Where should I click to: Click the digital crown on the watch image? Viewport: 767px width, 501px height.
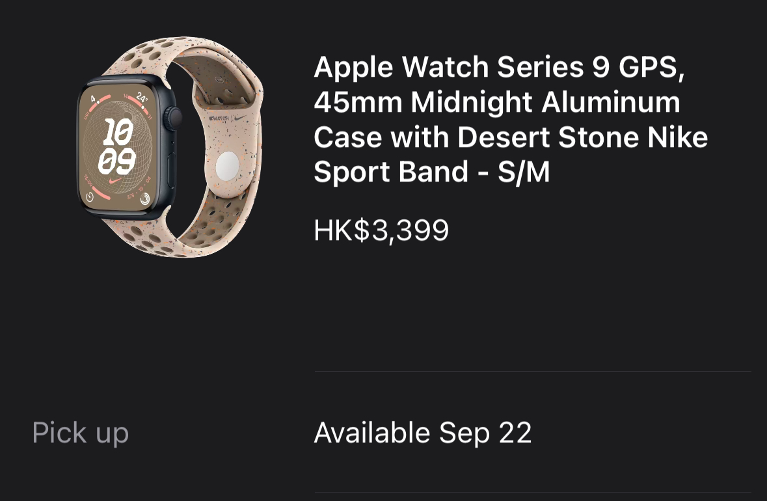pos(174,118)
